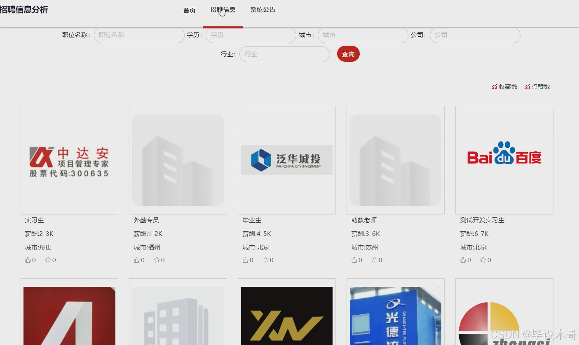
Task: Like the 测试开发实习生 job posting
Action: click(463, 260)
